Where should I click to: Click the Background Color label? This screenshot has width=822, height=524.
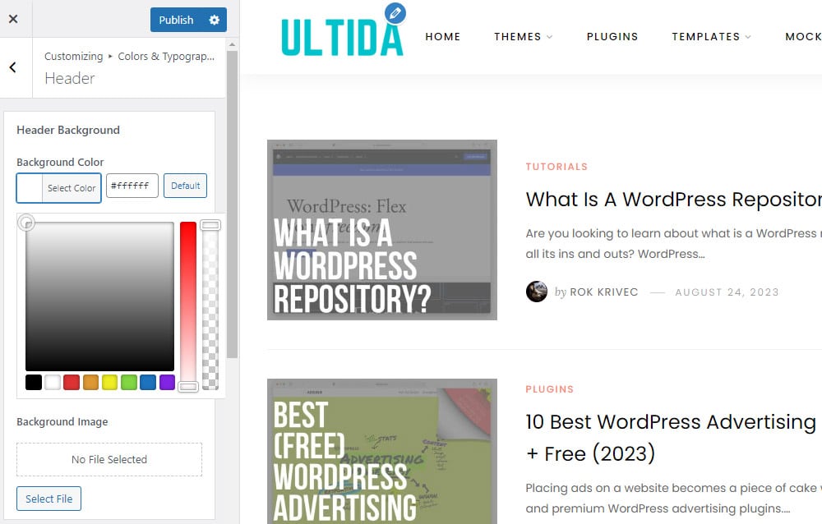[x=60, y=162]
